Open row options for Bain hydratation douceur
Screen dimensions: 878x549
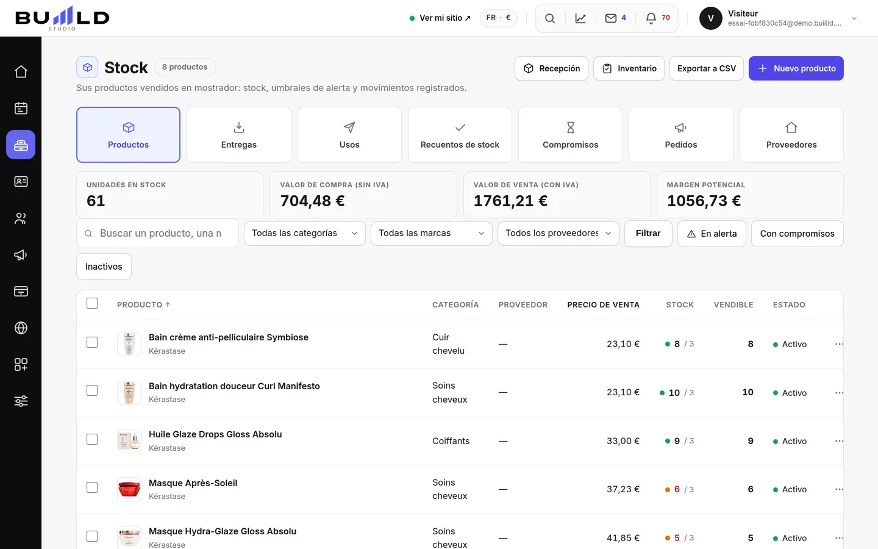839,393
